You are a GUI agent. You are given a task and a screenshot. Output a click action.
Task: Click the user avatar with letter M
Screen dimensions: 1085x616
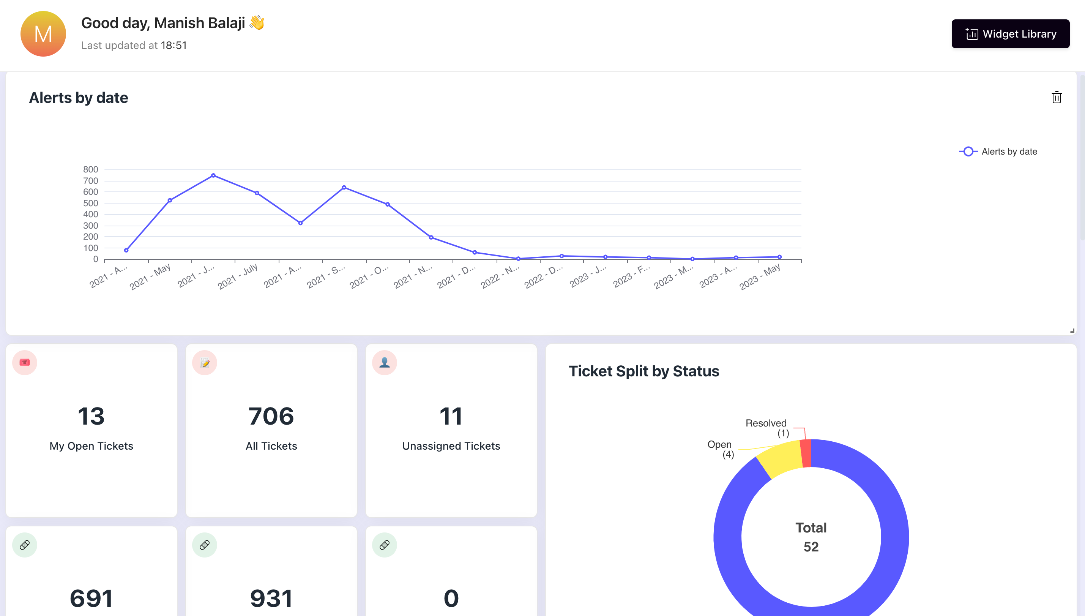tap(43, 34)
